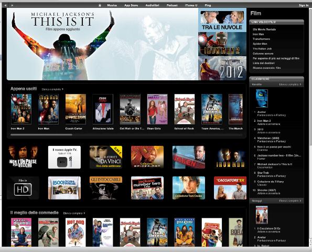Expand Elenco completo for Il meglio delle commedie
This screenshot has width=312, height=252.
[74, 213]
